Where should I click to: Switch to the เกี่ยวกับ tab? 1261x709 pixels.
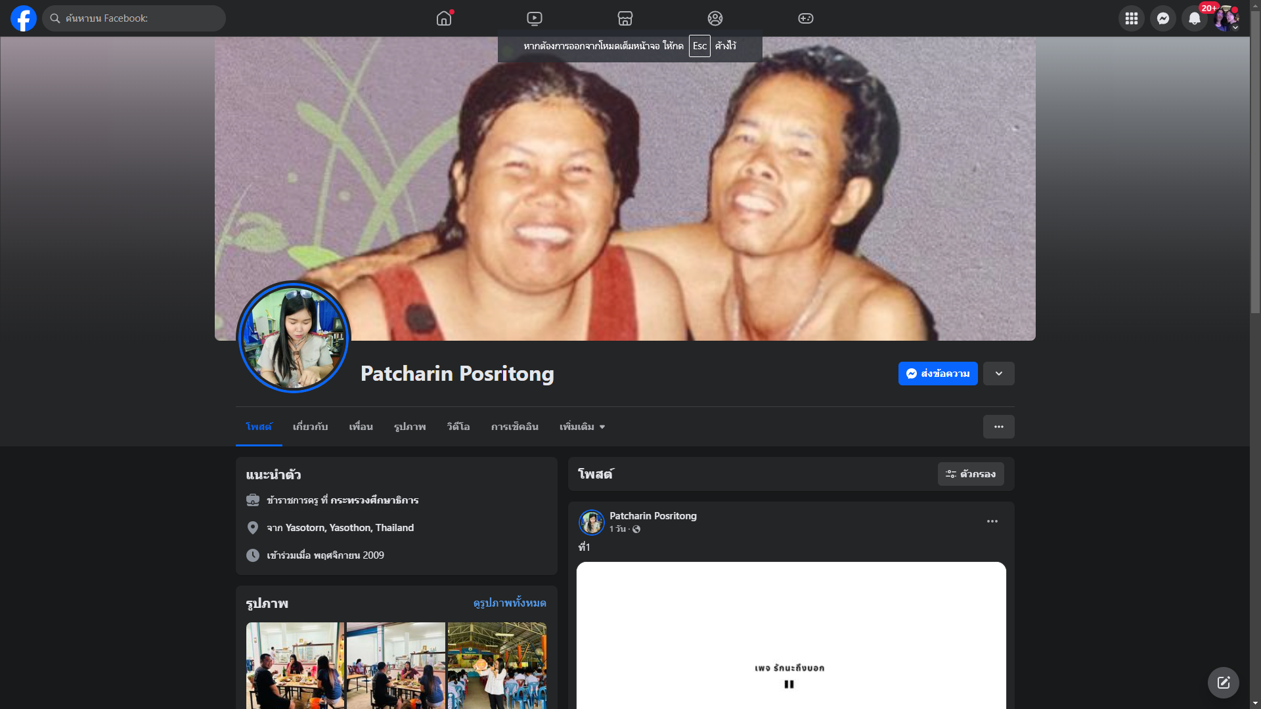point(310,427)
